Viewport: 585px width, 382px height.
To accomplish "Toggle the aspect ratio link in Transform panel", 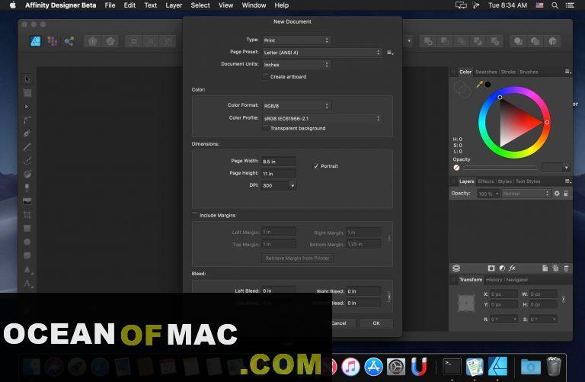I will tap(564, 299).
